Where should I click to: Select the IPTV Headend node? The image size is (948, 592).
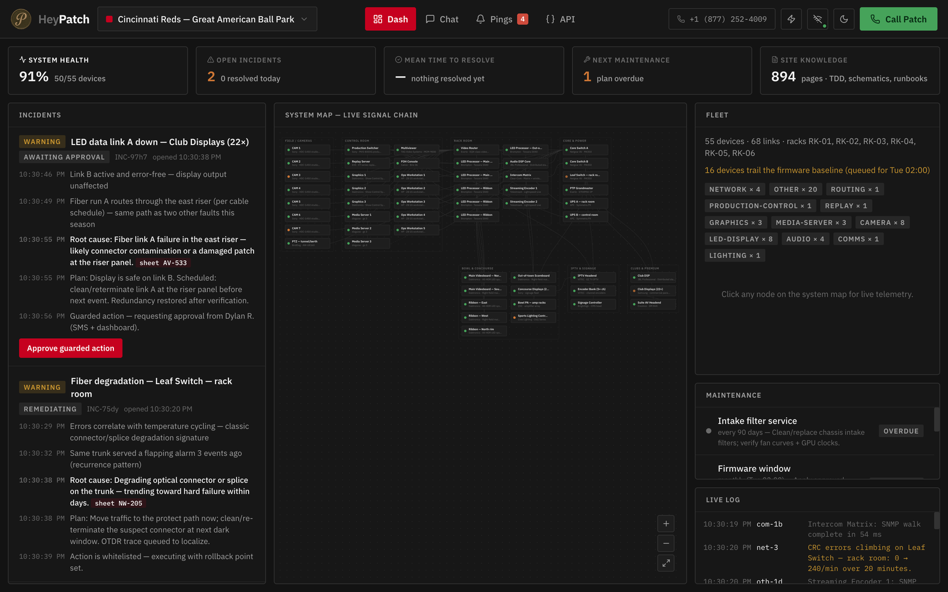tap(593, 277)
